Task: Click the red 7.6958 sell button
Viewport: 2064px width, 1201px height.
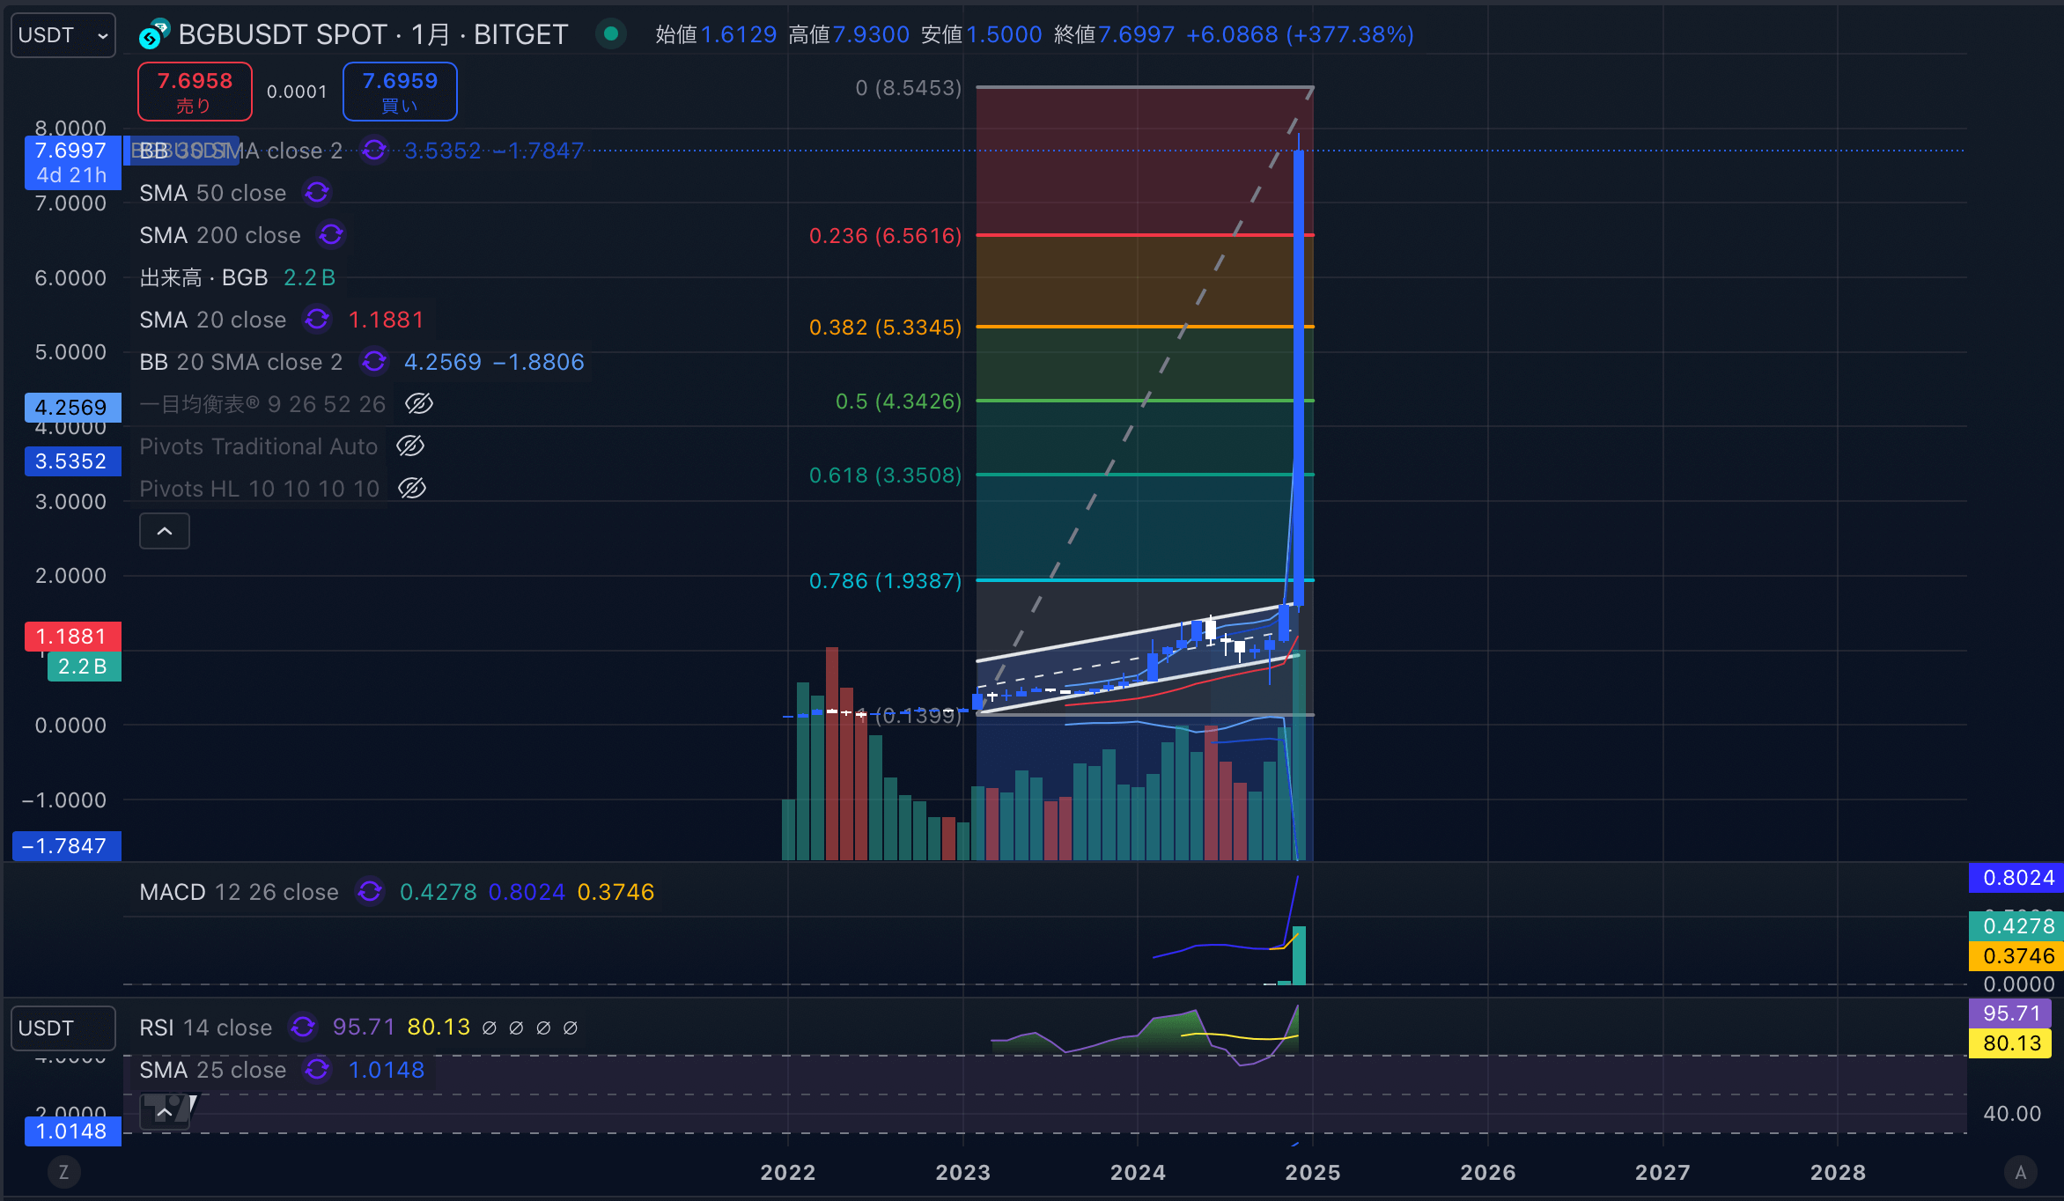Action: click(x=195, y=92)
